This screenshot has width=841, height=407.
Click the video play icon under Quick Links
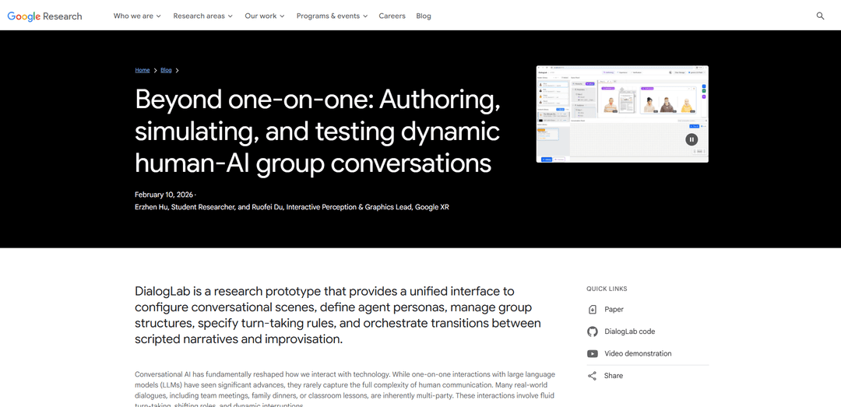click(x=593, y=353)
